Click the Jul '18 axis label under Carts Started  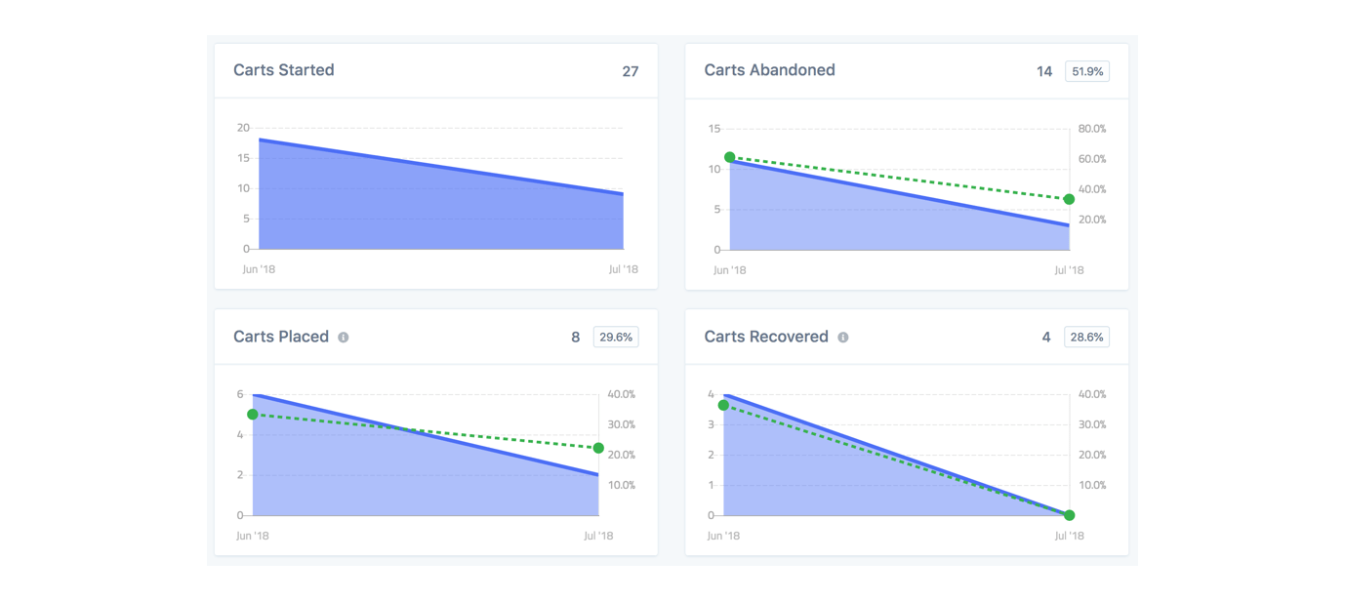pos(623,269)
